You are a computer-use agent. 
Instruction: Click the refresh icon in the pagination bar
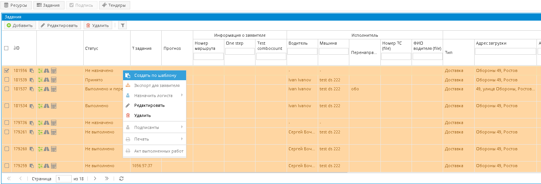(121, 179)
